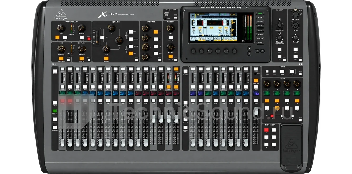The height and width of the screenshot is (174, 352).
Task: Select the bus sends 13-16 bank button
Action: coord(155,53)
